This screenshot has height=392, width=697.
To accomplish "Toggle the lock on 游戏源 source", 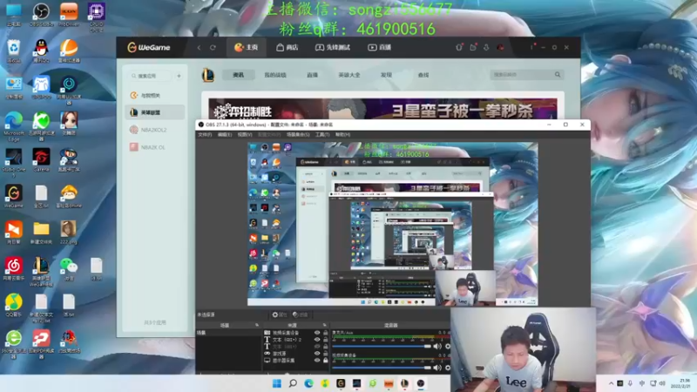I will tap(325, 354).
